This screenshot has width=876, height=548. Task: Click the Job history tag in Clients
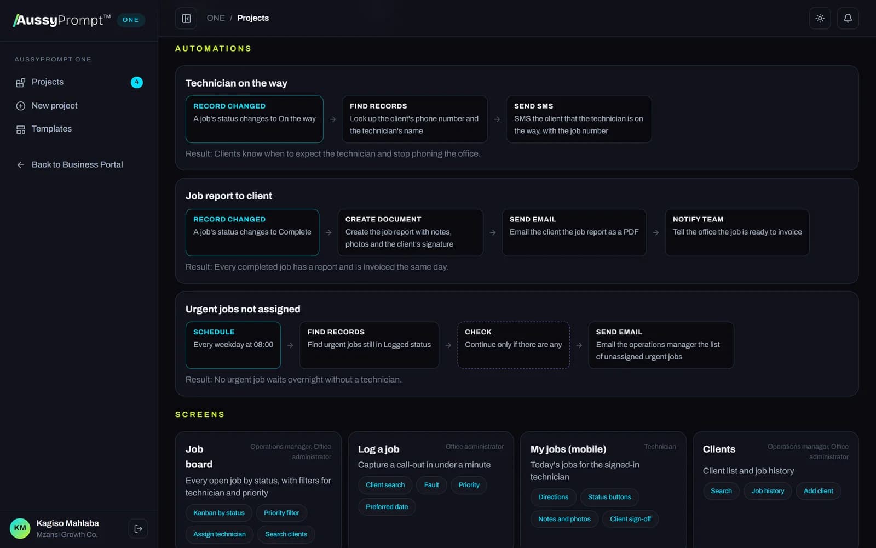coord(768,491)
